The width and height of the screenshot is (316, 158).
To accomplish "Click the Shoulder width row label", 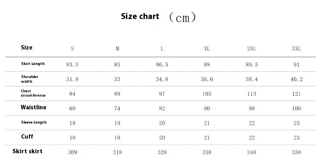I will (x=30, y=79).
